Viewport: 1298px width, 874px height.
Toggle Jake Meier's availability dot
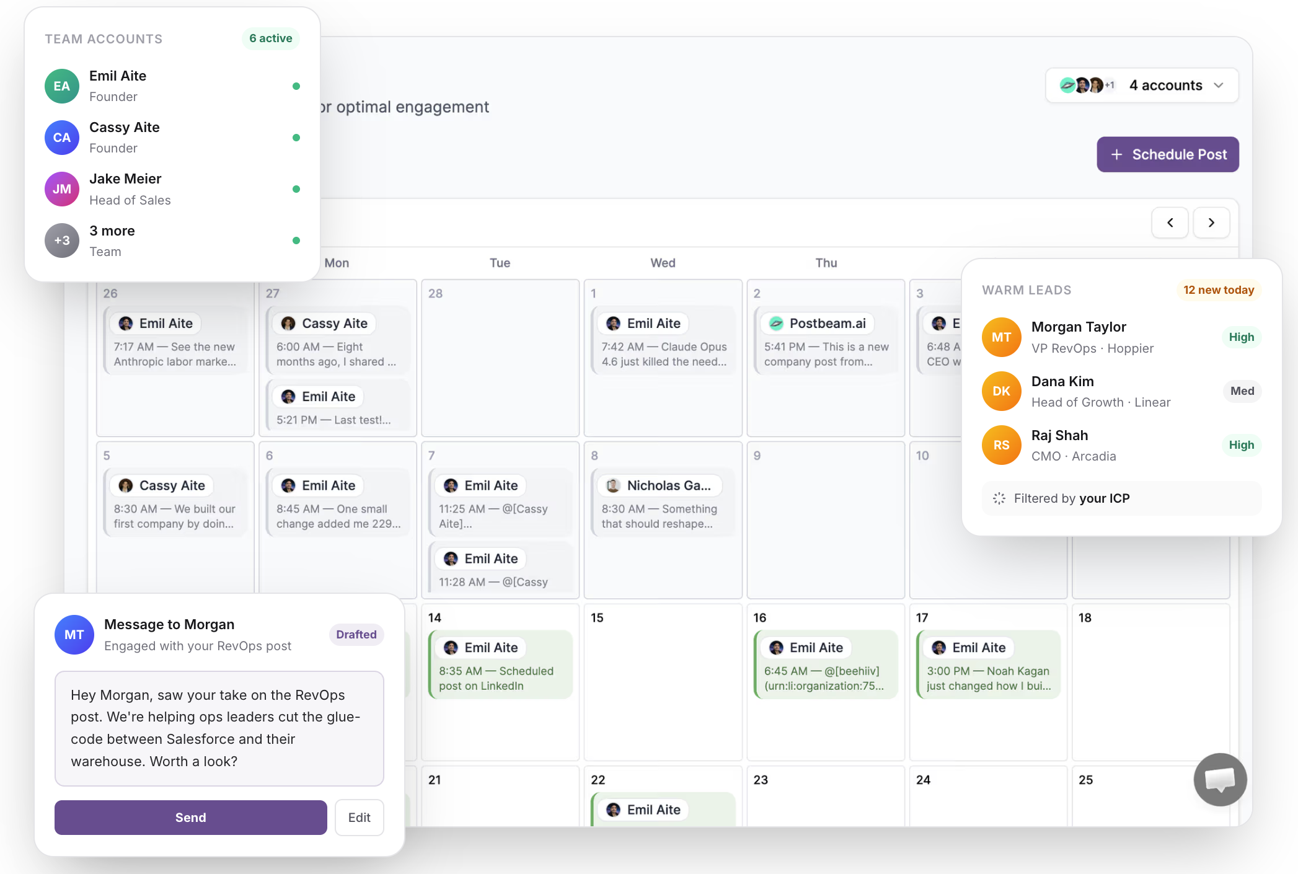(x=296, y=189)
